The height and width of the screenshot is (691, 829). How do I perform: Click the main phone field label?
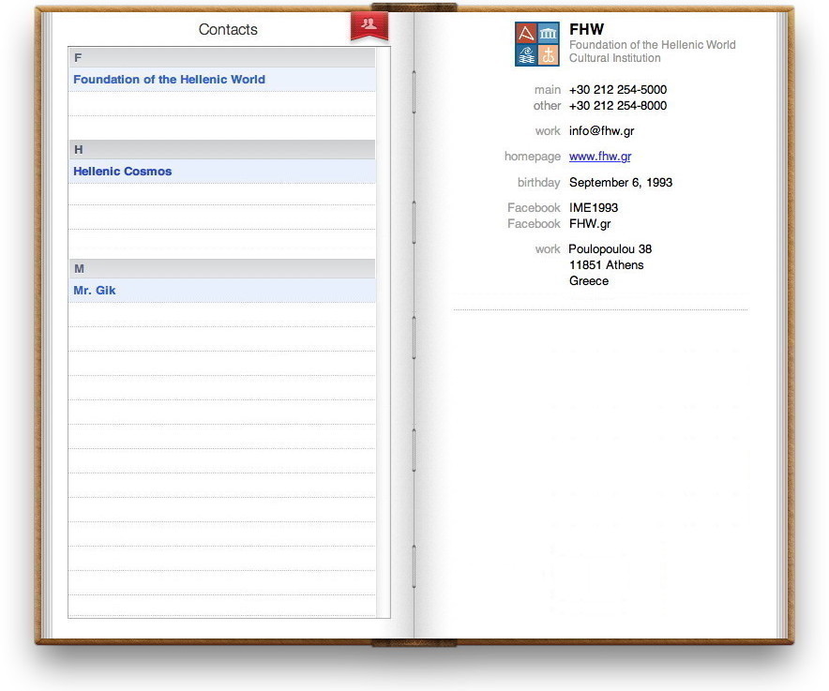click(548, 90)
